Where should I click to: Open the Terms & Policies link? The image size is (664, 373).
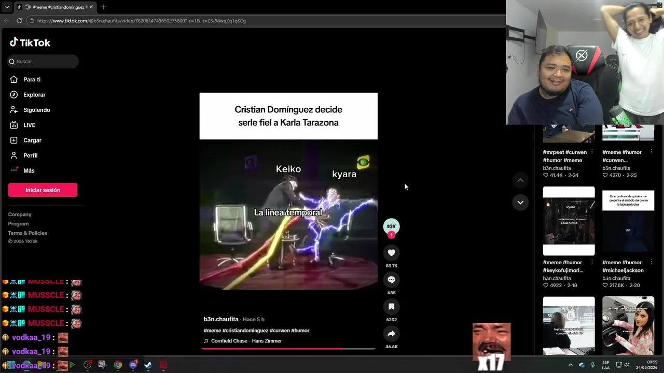pos(27,233)
